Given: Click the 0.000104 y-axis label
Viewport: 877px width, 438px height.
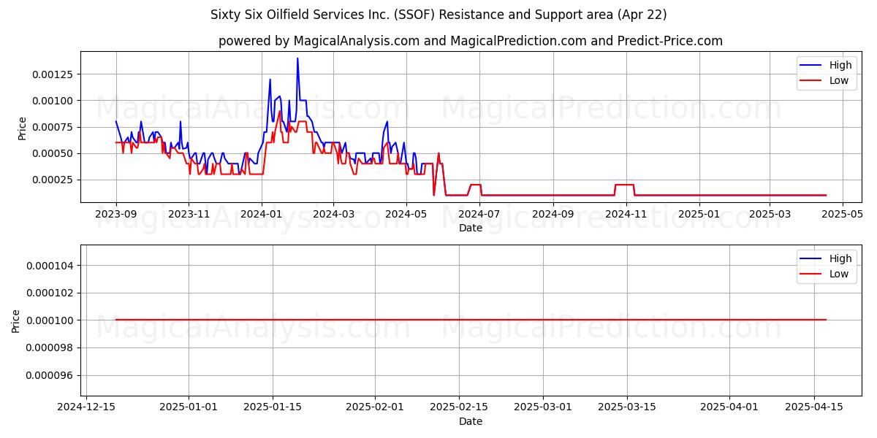Looking at the screenshot, I should tap(50, 265).
